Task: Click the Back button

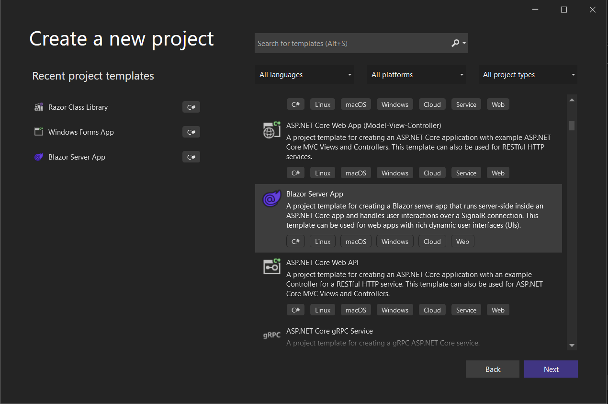Action: (492, 369)
